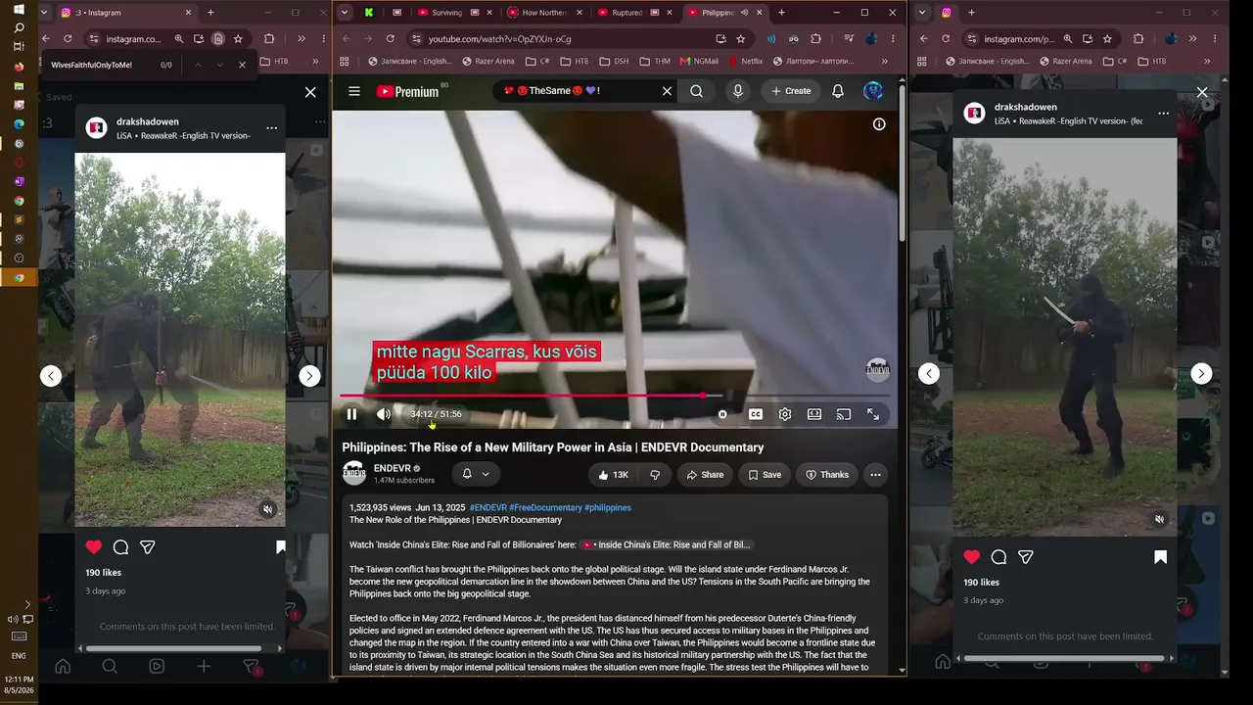Open the Netflix bookmark in the YouTube window
The height and width of the screenshot is (705, 1253).
click(746, 61)
